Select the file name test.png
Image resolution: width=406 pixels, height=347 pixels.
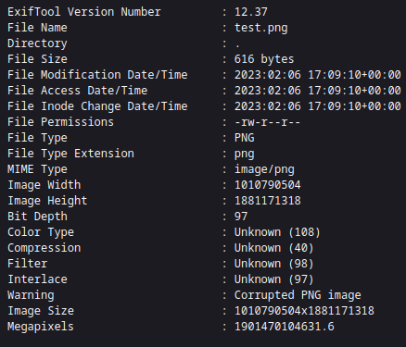[260, 28]
